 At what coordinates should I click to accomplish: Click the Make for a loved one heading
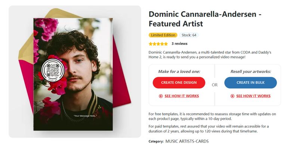[x=179, y=71]
